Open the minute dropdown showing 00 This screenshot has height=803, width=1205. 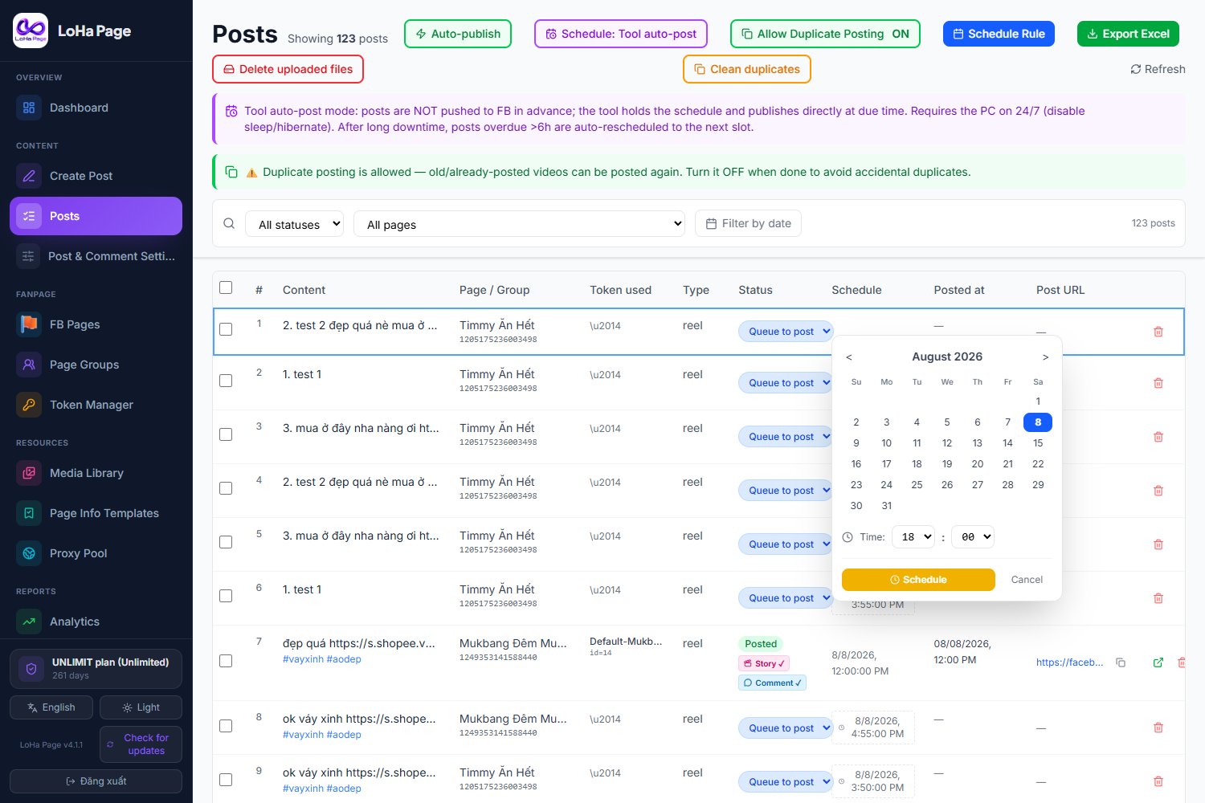pos(973,536)
